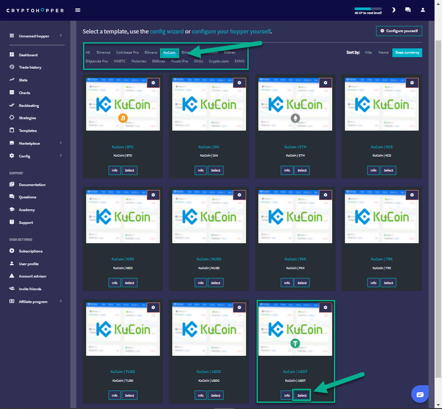Screen dimensions: 442x409
Task: Follow the config wizard link
Action: pos(167,32)
